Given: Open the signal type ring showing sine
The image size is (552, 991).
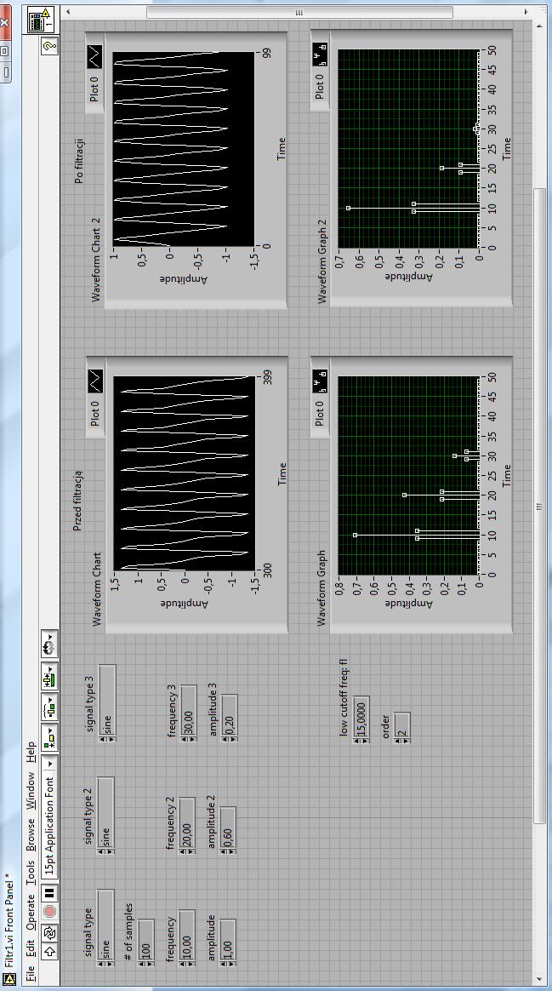Looking at the screenshot, I should [105, 924].
